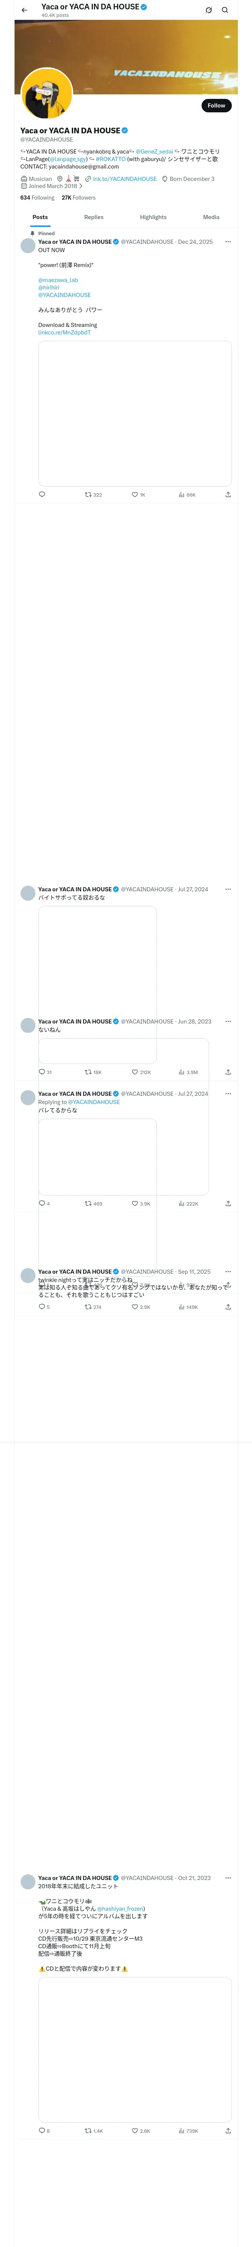Go back using the top-left arrow
Viewport: 252px width, 2247px height.
(x=24, y=10)
